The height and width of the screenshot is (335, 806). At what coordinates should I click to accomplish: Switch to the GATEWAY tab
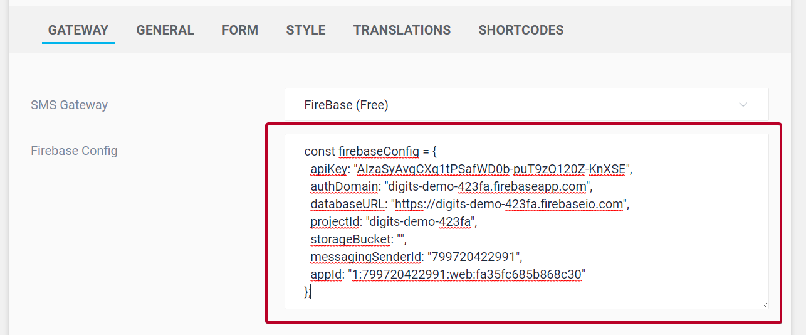78,30
